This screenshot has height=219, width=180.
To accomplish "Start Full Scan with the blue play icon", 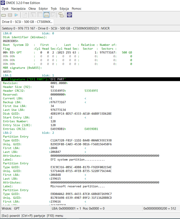I will [16, 15].
